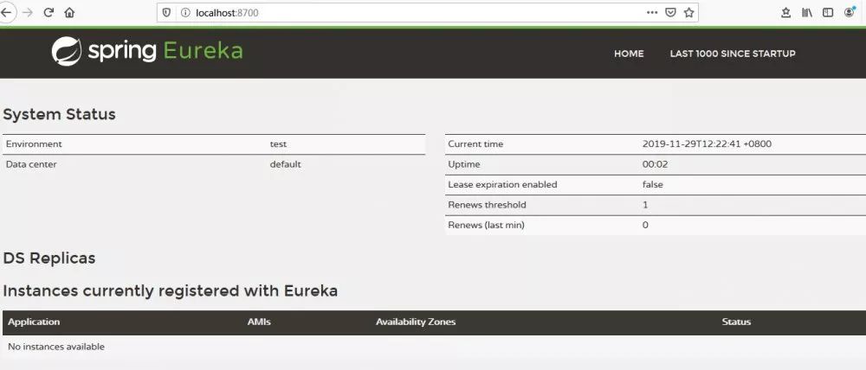Open the tracking protection shield icon
The image size is (866, 370).
click(167, 13)
